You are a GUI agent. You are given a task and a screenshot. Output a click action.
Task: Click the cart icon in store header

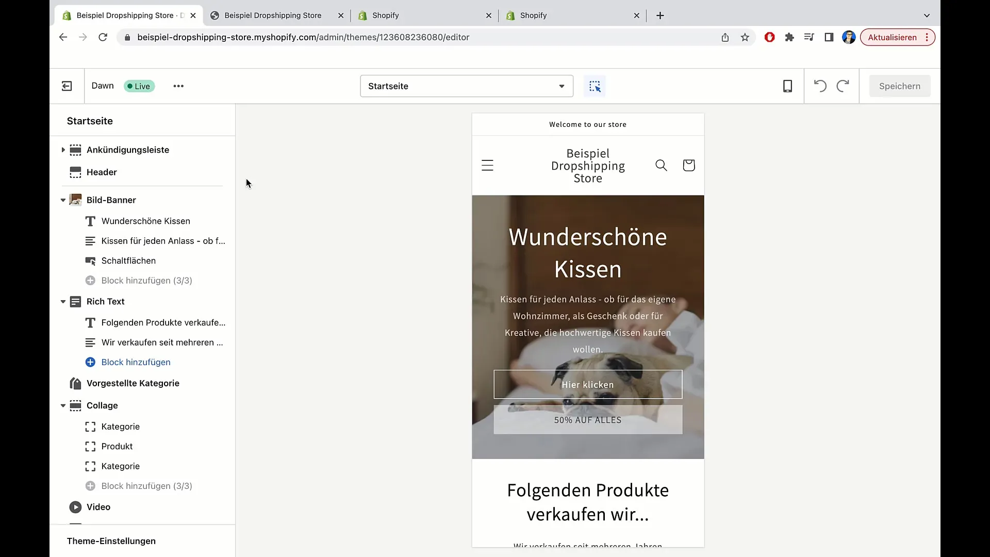point(688,165)
